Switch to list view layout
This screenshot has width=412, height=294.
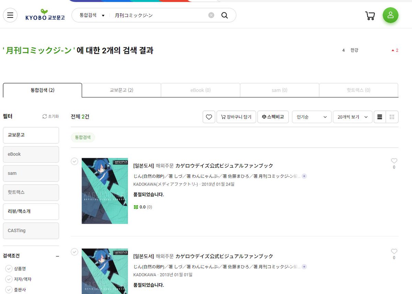380,117
